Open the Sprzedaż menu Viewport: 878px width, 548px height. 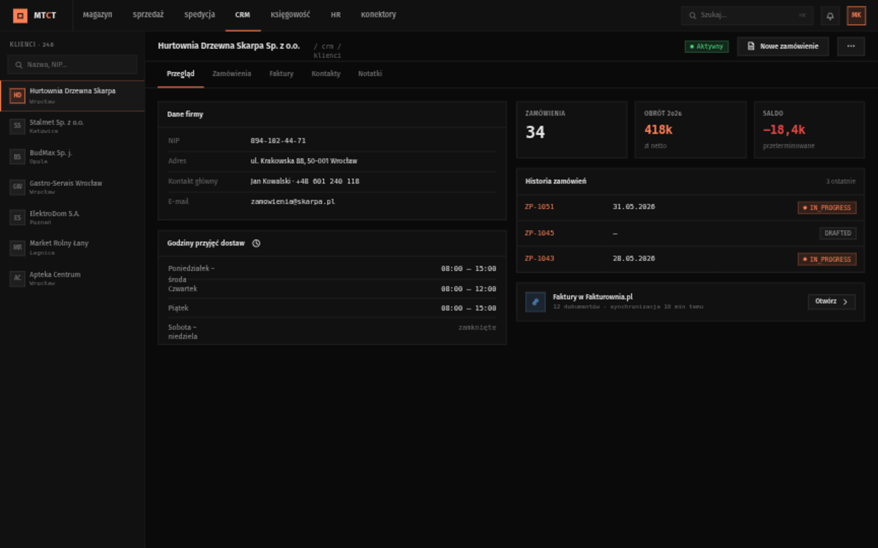click(x=148, y=15)
